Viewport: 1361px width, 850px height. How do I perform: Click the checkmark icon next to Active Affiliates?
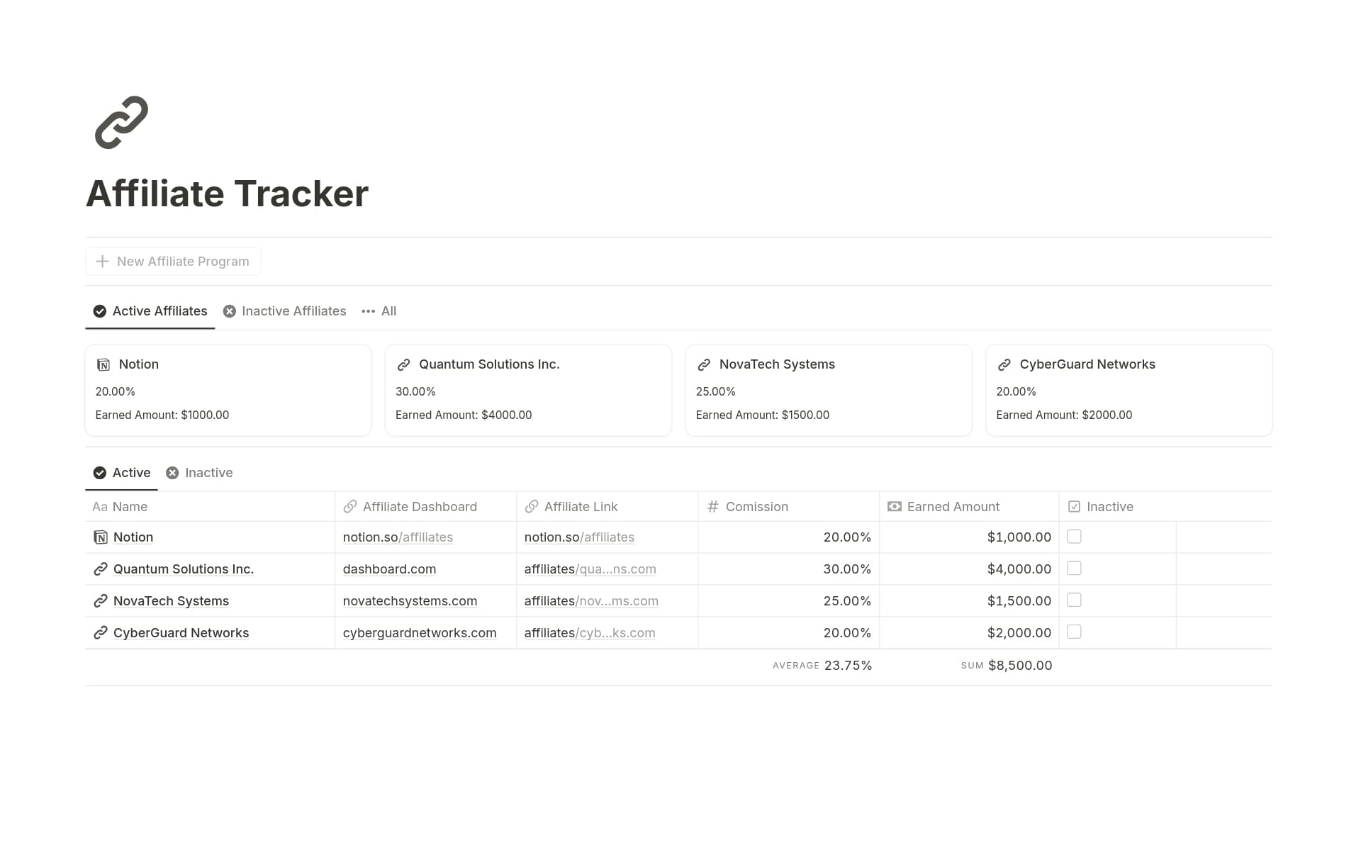(99, 311)
